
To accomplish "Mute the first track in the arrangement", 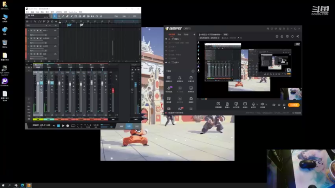I will click(31, 30).
